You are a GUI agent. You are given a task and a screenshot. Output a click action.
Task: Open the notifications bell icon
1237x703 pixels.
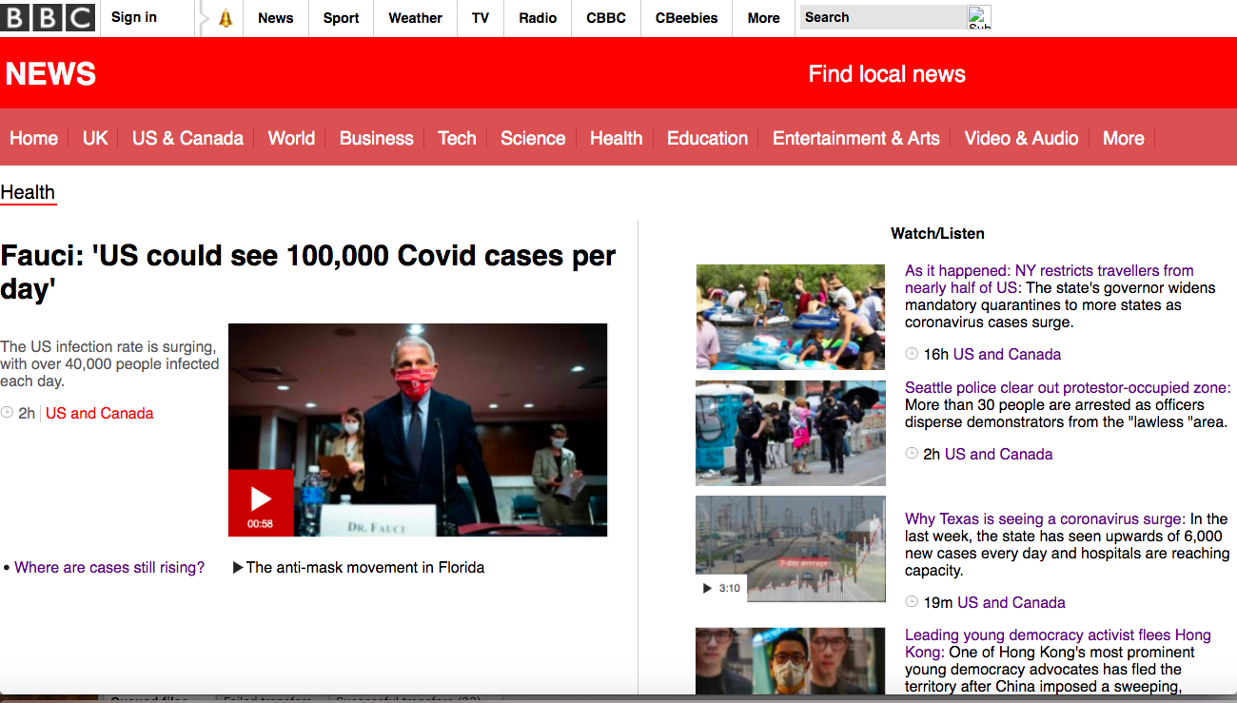(226, 18)
